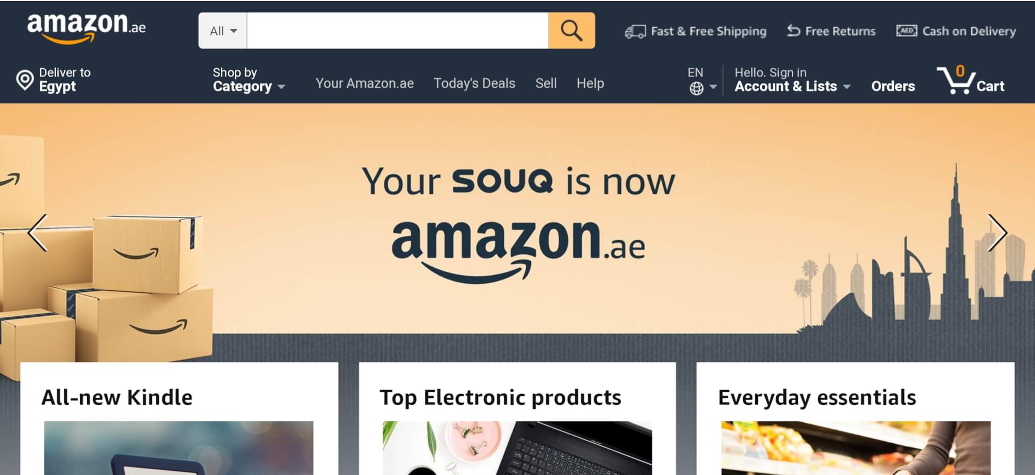View your Orders
This screenshot has width=1035, height=475.
pos(893,86)
